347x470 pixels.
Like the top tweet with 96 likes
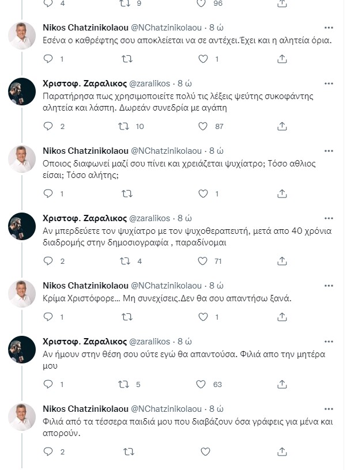[203, 3]
